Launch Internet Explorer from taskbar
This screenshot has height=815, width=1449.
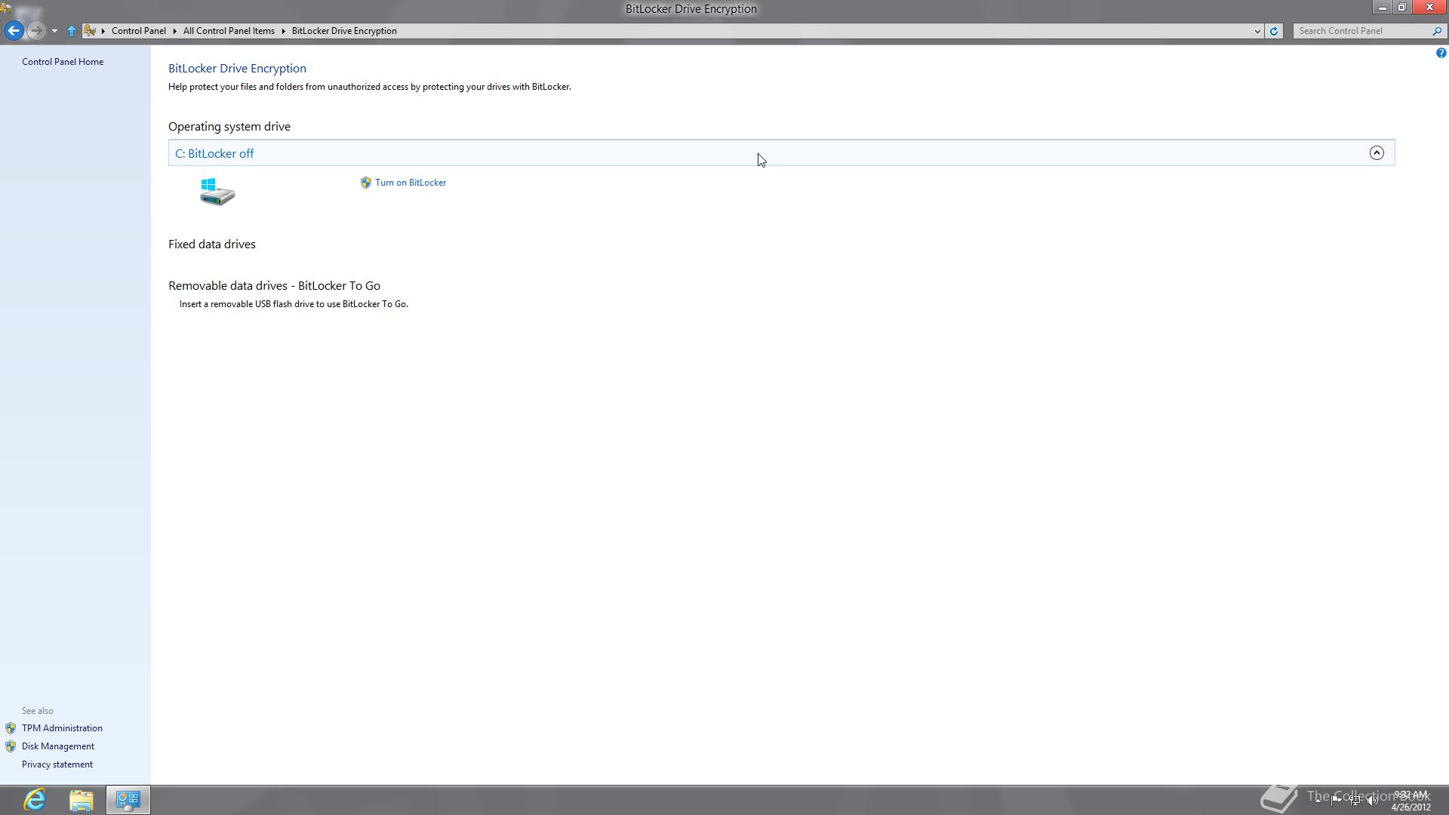[35, 800]
